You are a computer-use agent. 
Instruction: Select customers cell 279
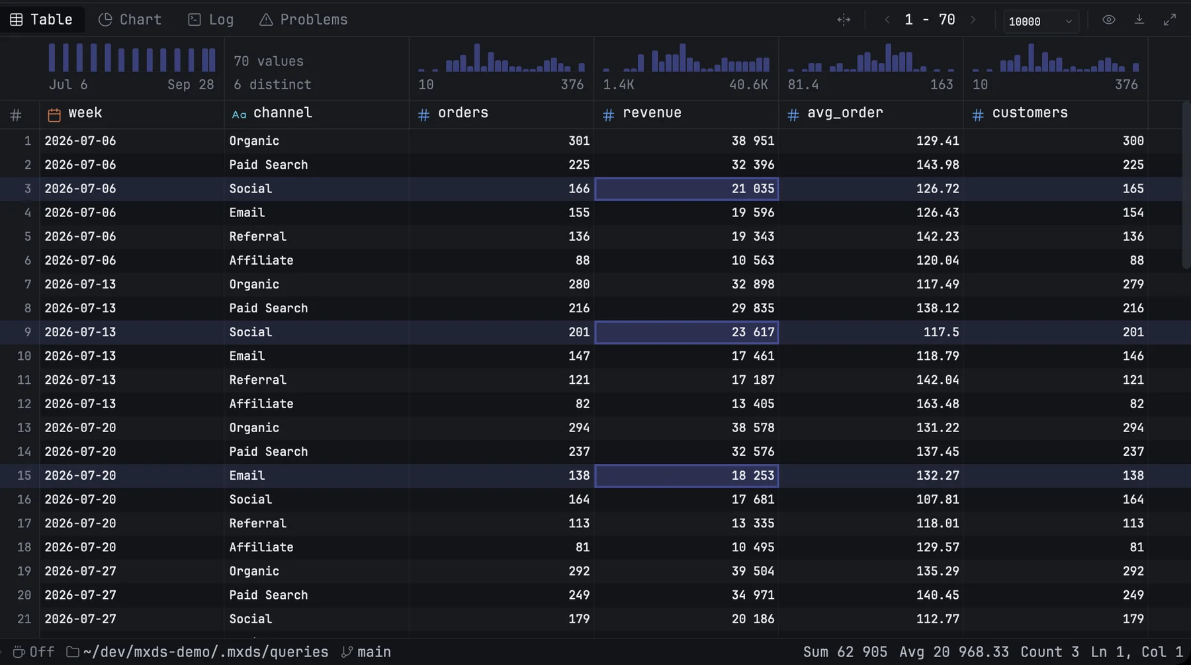1055,285
